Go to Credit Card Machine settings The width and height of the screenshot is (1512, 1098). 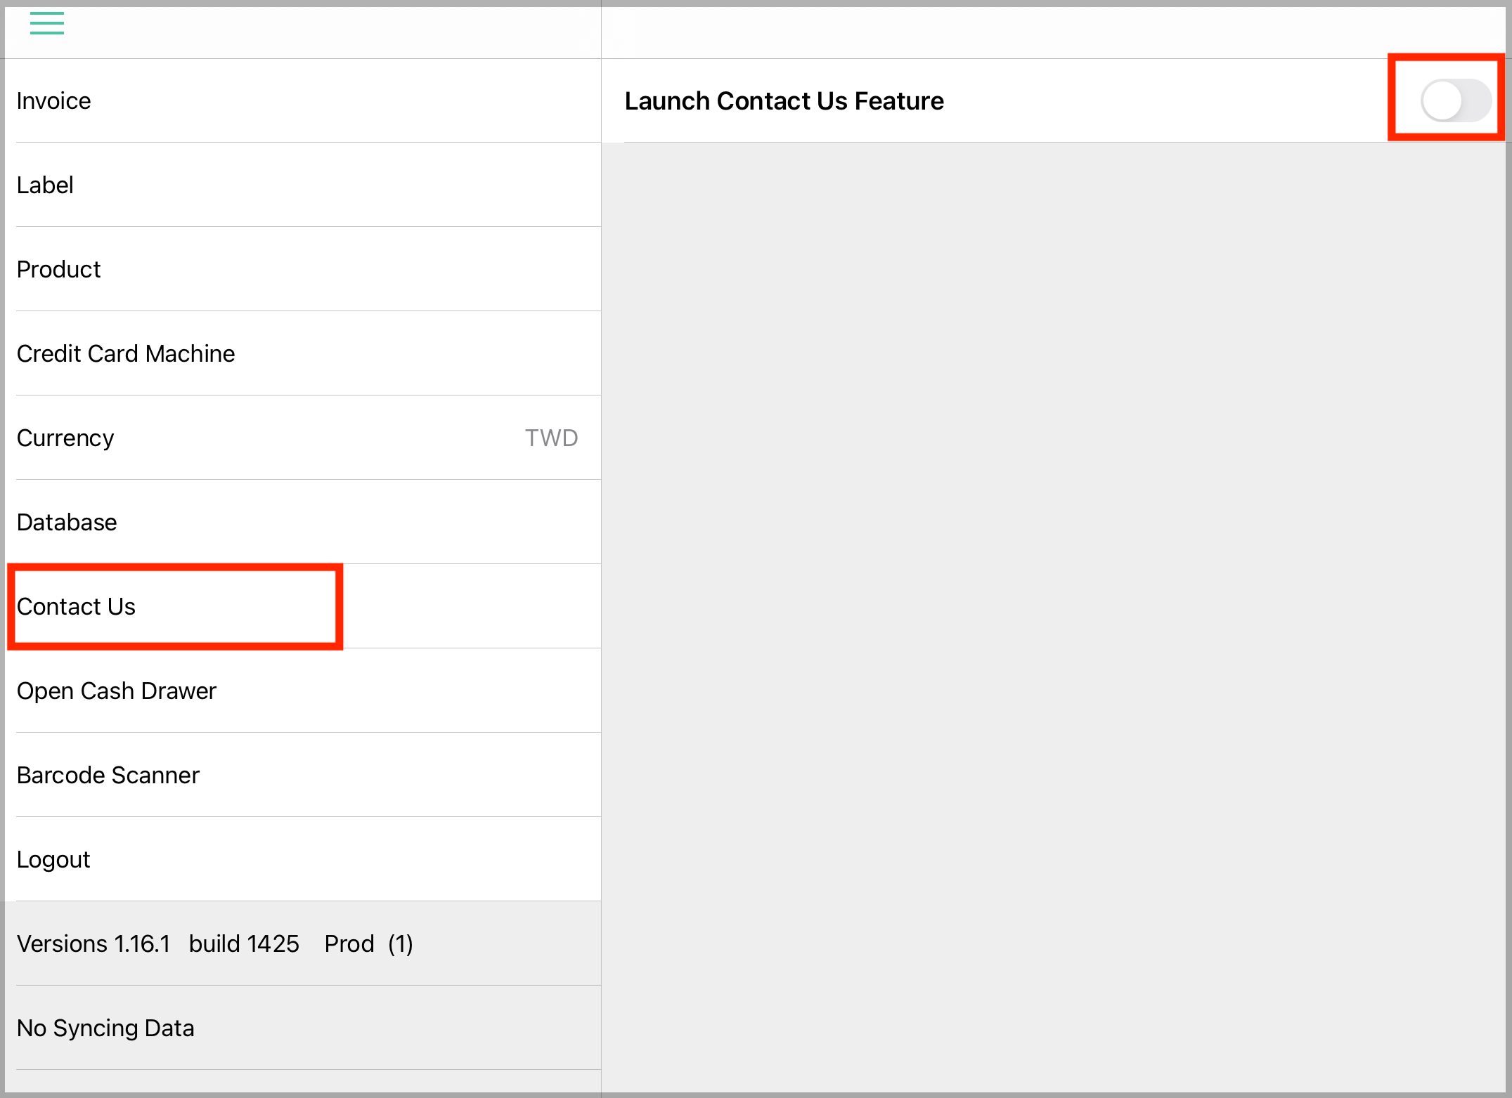303,353
